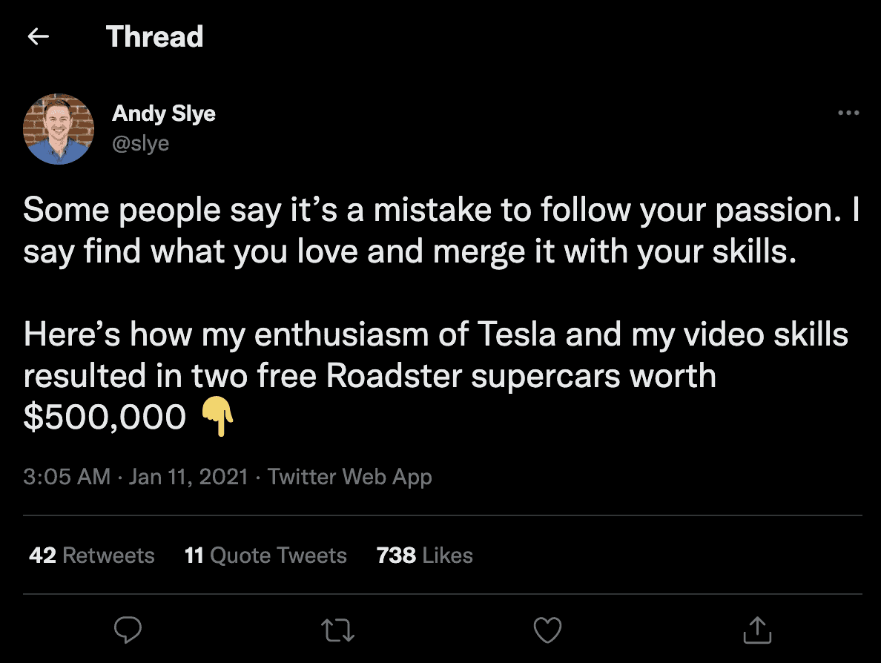881x663 pixels.
Task: View the 11 Quote Tweets list
Action: pyautogui.click(x=265, y=555)
